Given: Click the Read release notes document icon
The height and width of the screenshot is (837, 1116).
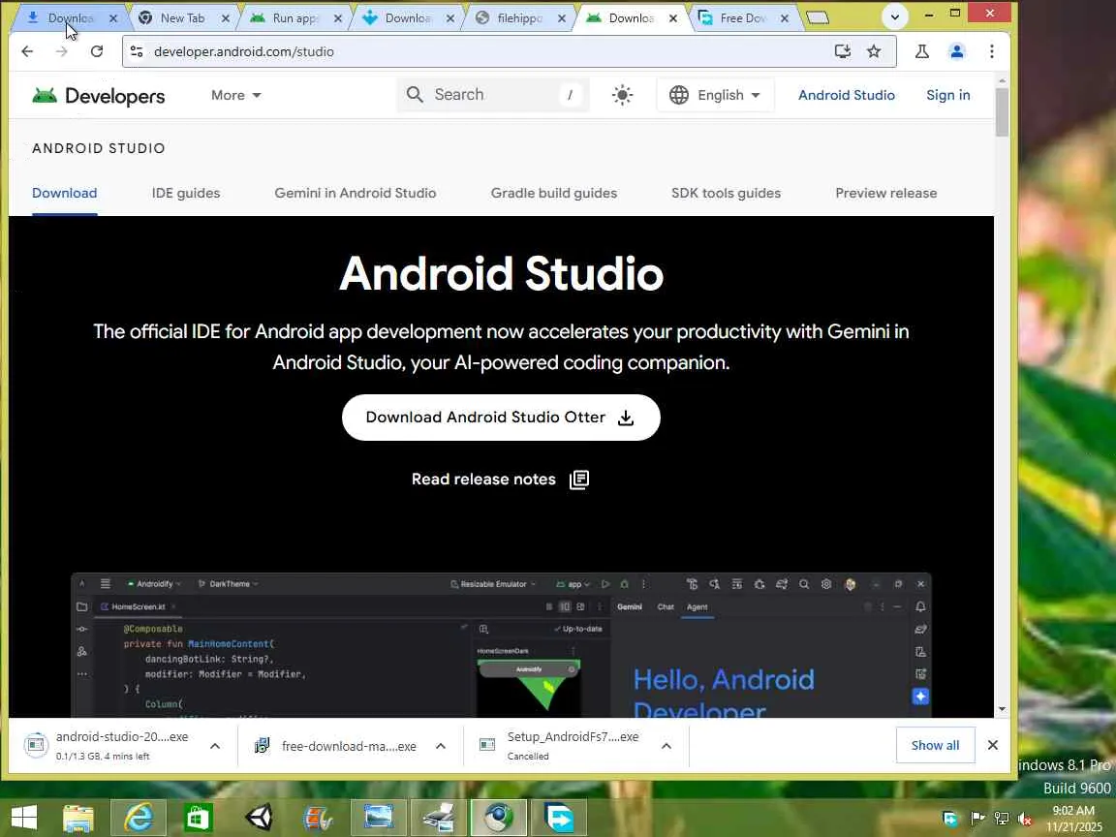Looking at the screenshot, I should coord(579,480).
